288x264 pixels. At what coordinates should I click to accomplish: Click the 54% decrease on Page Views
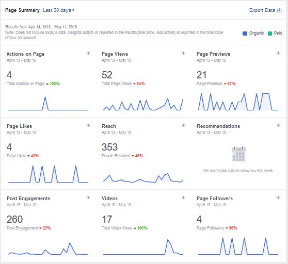pyautogui.click(x=139, y=84)
